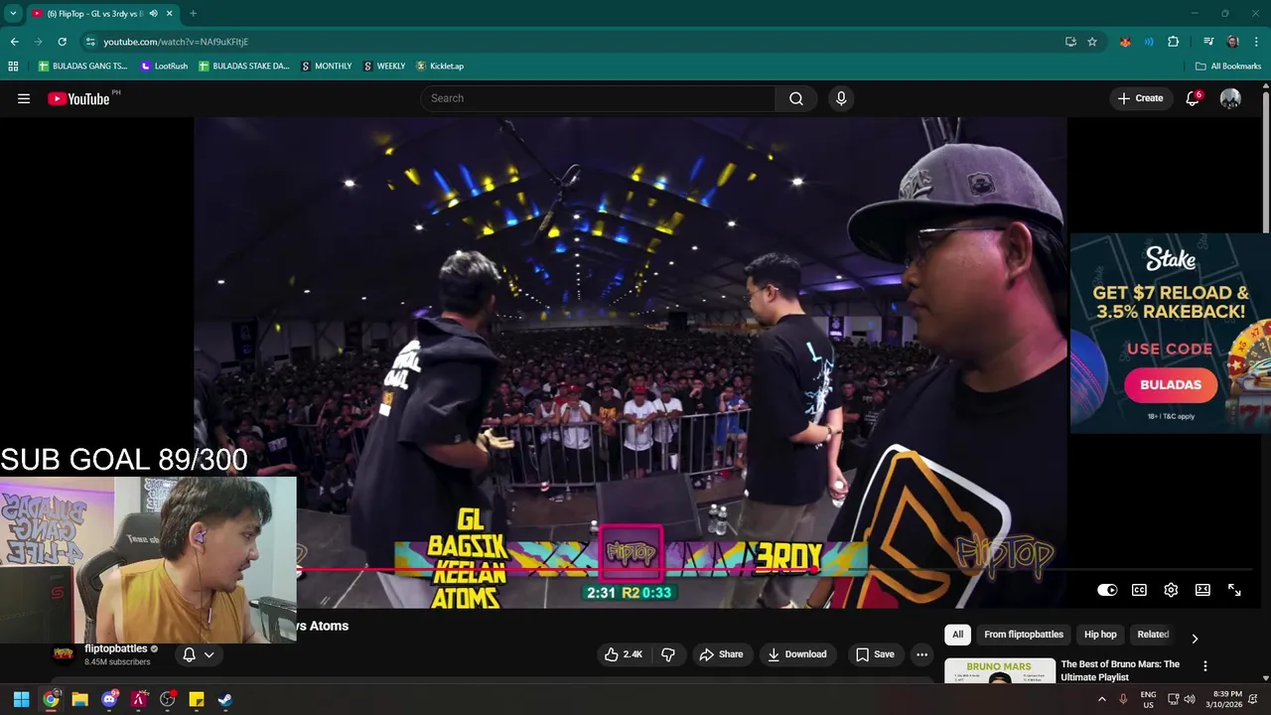Open Discord from the taskbar

coord(109,699)
